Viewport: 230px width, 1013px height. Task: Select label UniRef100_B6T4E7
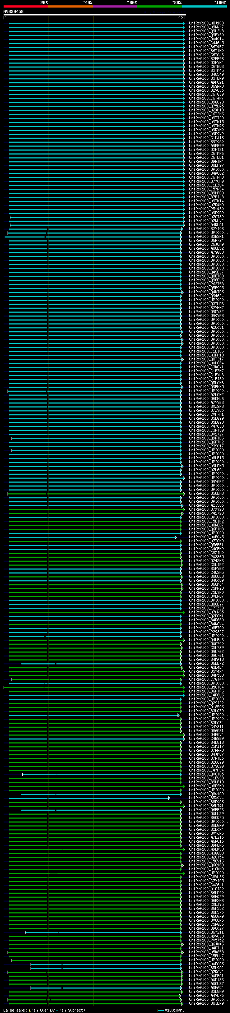[x=206, y=47]
